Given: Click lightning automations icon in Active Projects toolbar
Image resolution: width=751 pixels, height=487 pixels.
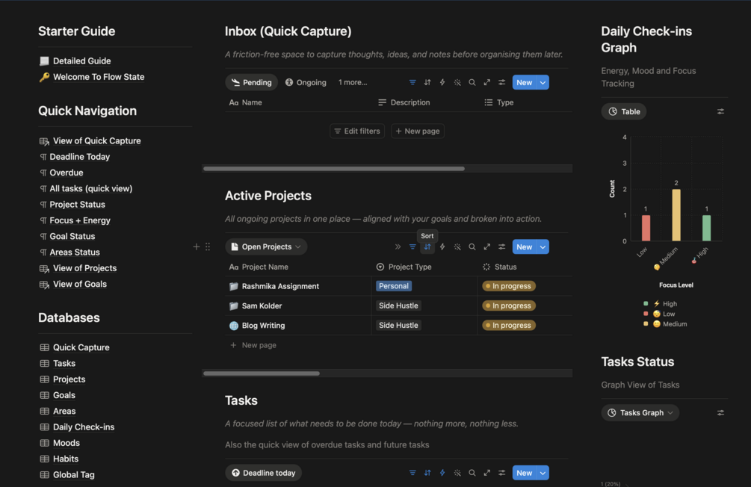Looking at the screenshot, I should pyautogui.click(x=442, y=246).
